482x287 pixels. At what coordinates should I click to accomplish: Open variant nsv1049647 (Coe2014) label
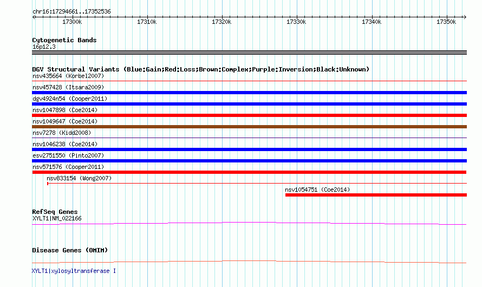65,121
